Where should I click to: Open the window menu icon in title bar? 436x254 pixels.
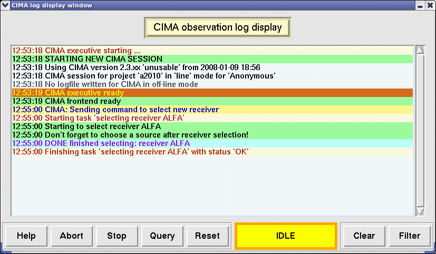click(5, 5)
